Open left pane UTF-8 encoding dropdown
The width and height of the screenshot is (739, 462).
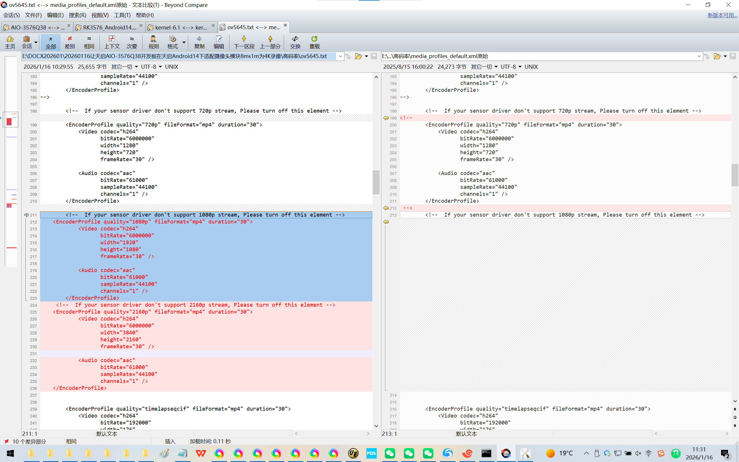(160, 67)
